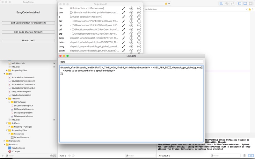Remove the btn shortcut with minus icon
The image size is (255, 159).
click(x=139, y=8)
